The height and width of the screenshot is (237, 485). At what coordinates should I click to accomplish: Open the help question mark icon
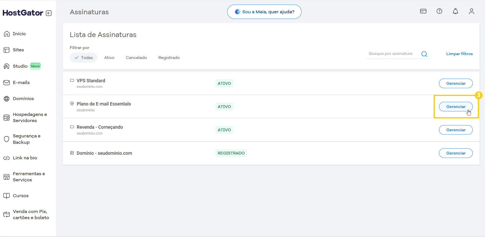439,11
